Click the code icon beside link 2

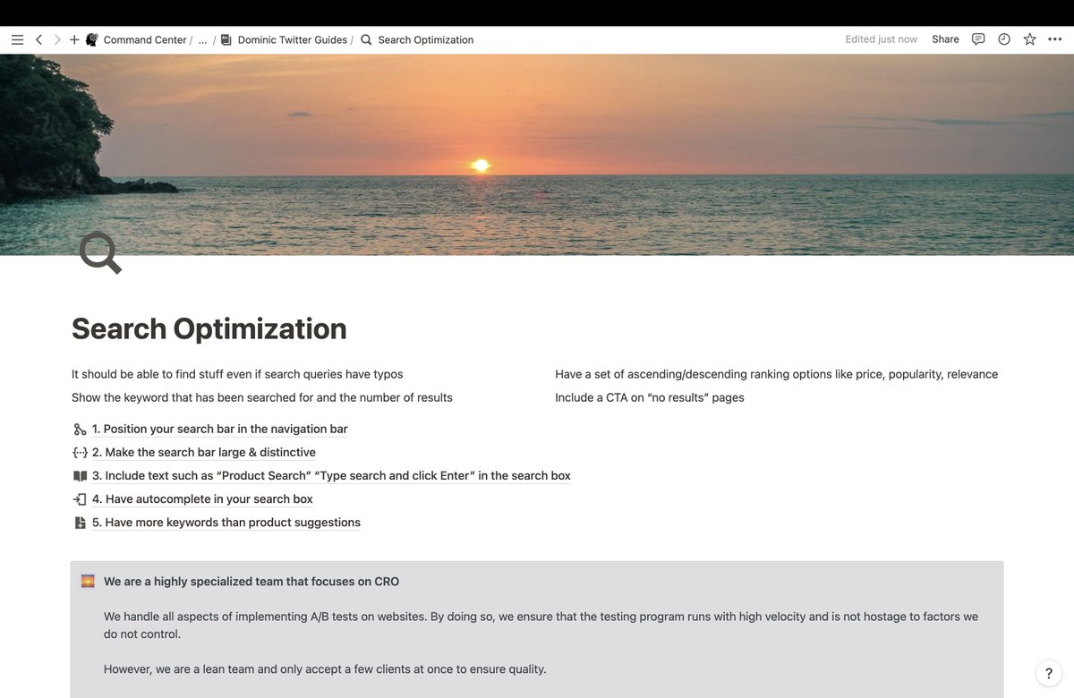(x=80, y=452)
